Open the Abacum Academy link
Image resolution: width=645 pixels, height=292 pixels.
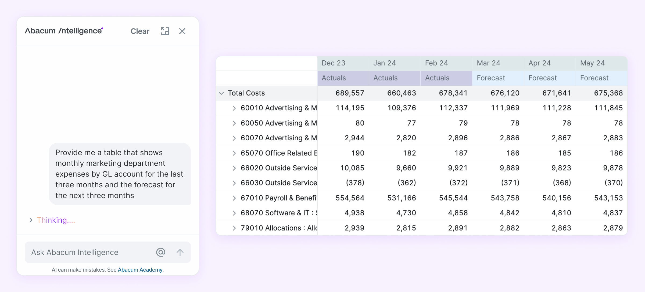pyautogui.click(x=140, y=270)
